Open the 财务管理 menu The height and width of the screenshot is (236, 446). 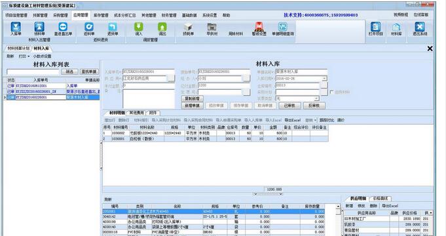(x=169, y=15)
